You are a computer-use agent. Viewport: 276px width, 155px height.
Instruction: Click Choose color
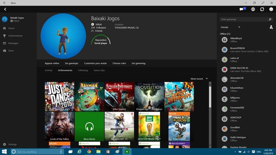(x=119, y=63)
